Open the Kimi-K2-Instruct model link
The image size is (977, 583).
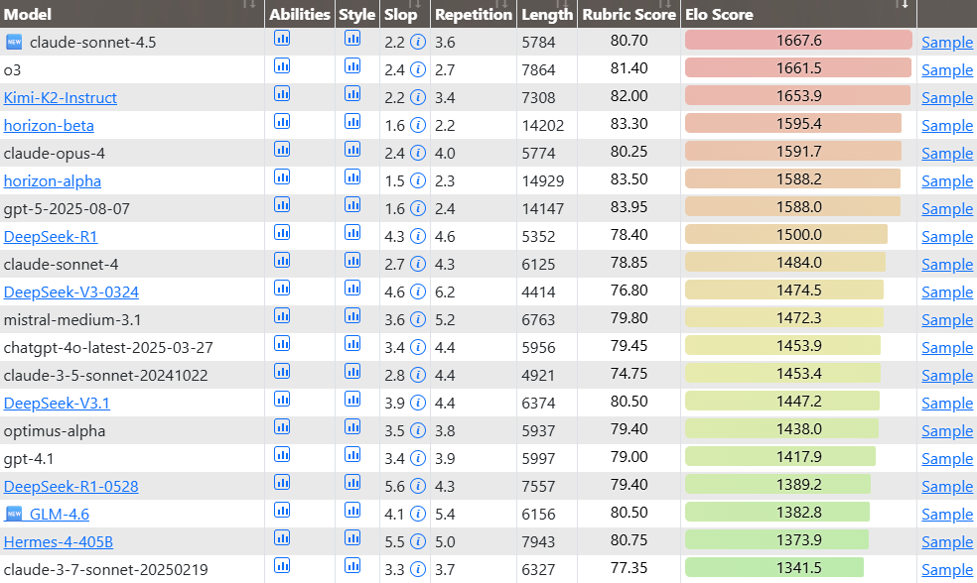click(x=61, y=98)
